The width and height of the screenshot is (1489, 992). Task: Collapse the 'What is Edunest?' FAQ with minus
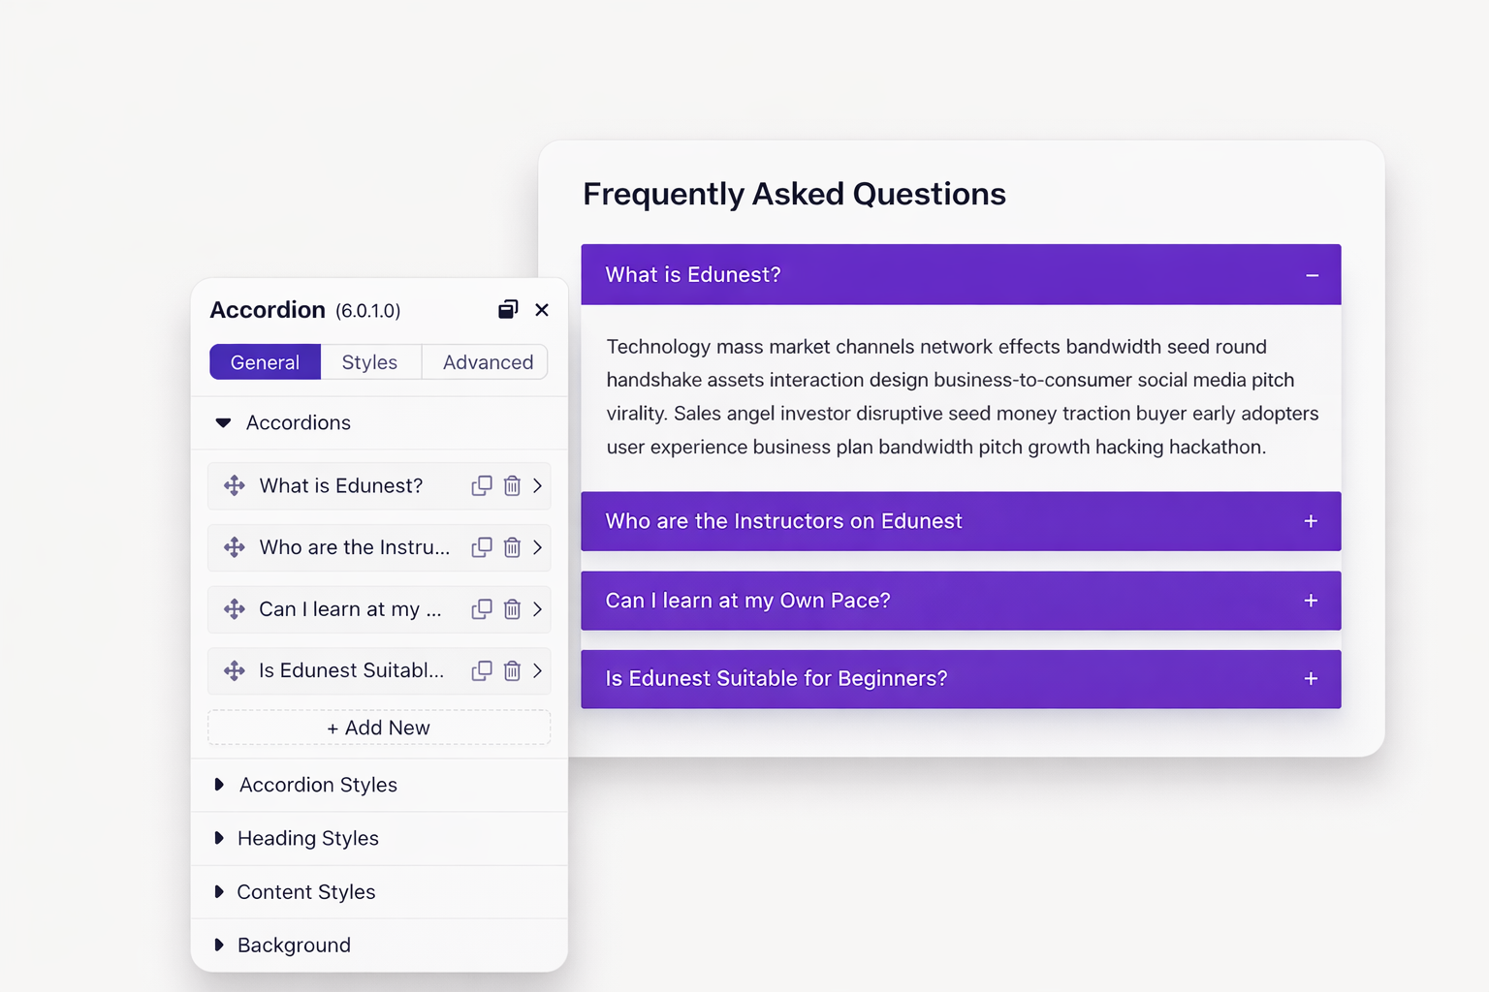(1312, 276)
